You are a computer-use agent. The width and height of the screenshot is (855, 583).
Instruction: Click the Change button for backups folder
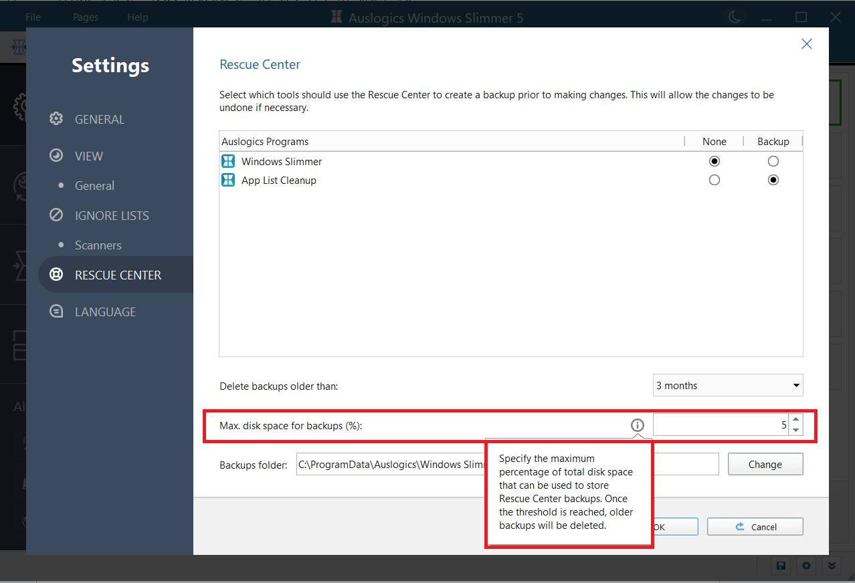765,463
